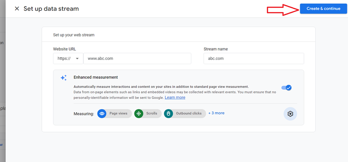This screenshot has height=162, width=348.
Task: Select the Outbound clicks chip label
Action: tap(189, 113)
